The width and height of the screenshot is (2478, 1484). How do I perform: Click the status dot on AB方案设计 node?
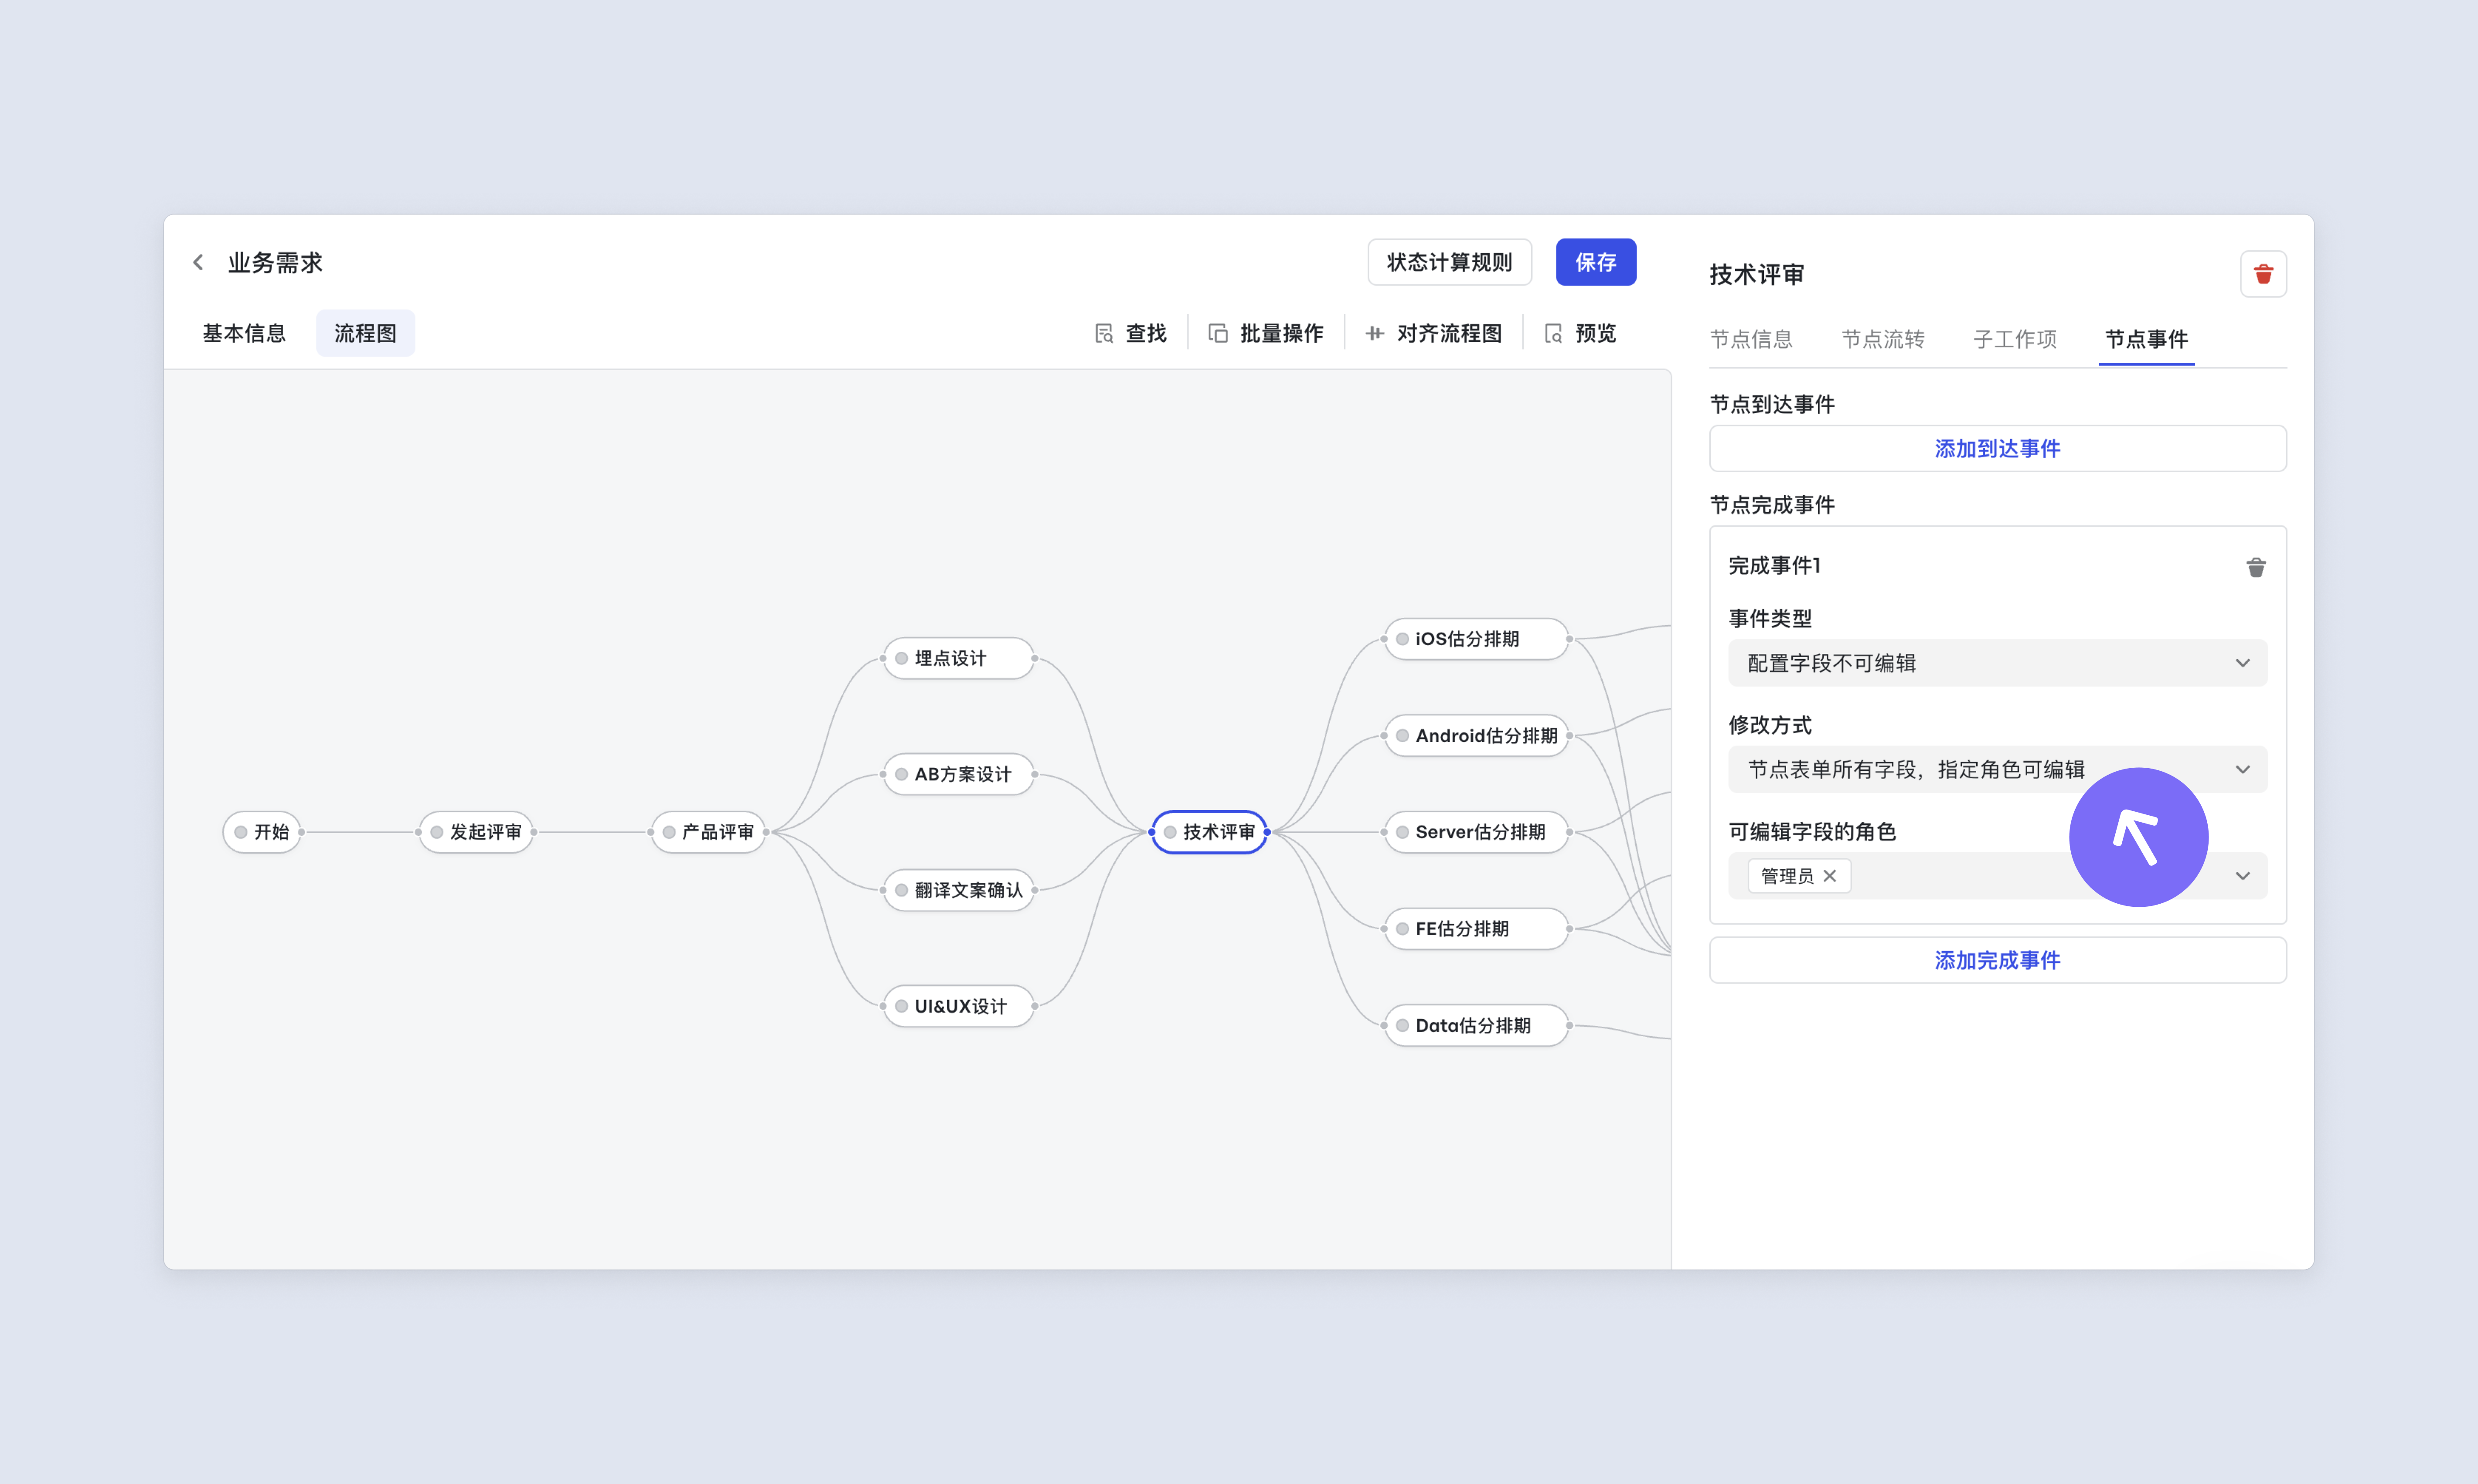point(902,774)
